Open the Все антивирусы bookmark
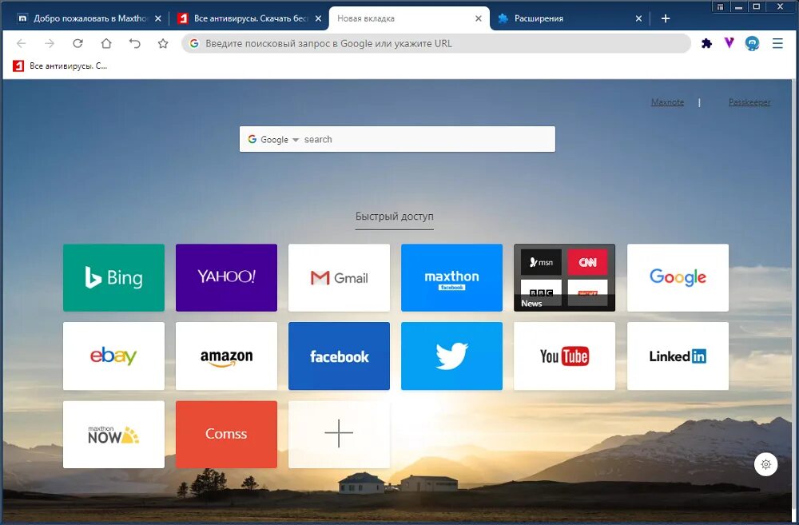This screenshot has height=525, width=799. tap(60, 66)
